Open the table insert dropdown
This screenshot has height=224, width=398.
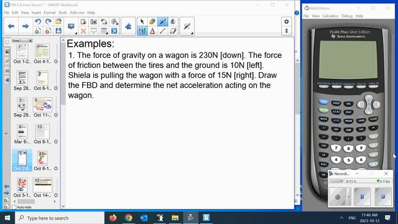104,31
